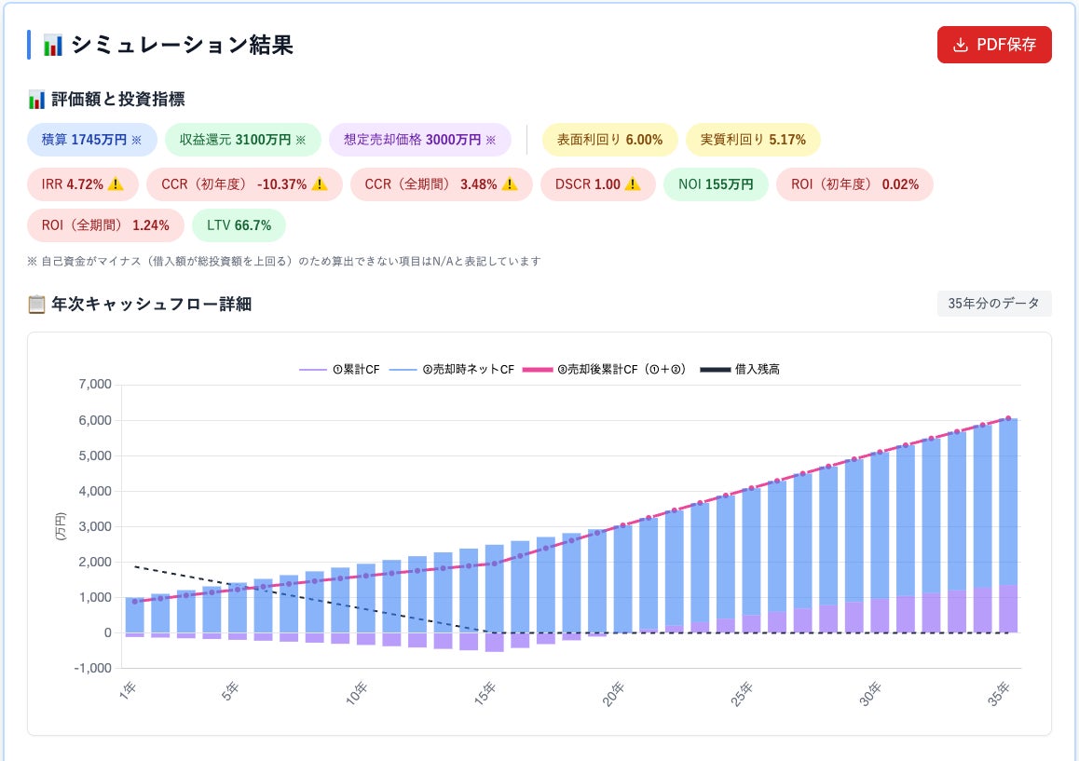Toggle the ①累計CF legend series
This screenshot has height=761, width=1079.
(339, 370)
